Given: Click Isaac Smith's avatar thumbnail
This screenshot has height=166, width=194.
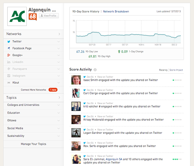Looking at the screenshot, I should click(76, 80).
